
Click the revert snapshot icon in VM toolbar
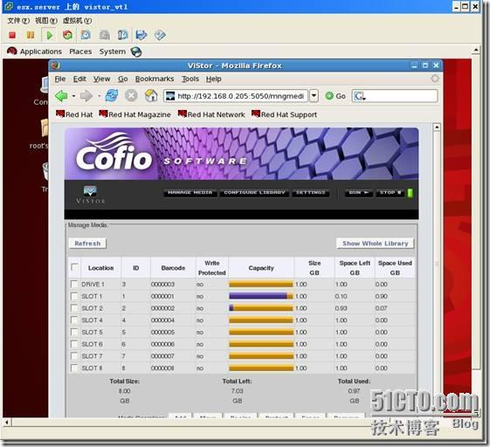point(104,35)
